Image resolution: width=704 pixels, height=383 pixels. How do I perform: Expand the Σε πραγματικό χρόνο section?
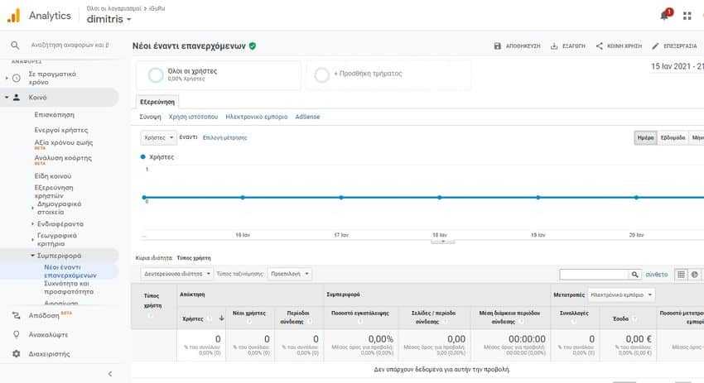click(x=7, y=78)
